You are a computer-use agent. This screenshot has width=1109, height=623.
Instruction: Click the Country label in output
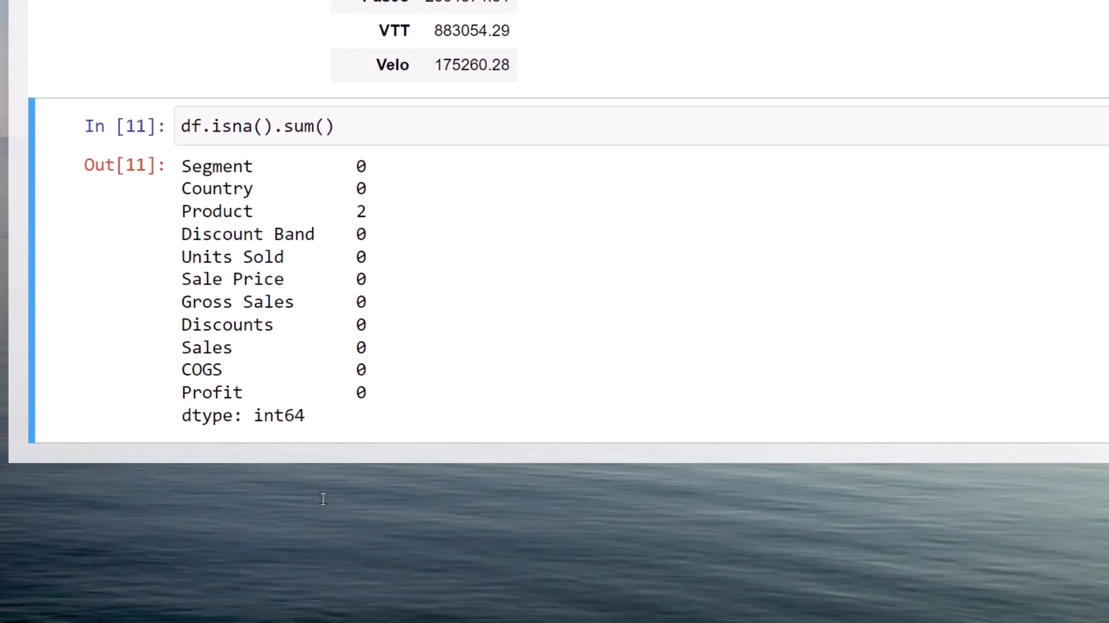tap(217, 188)
